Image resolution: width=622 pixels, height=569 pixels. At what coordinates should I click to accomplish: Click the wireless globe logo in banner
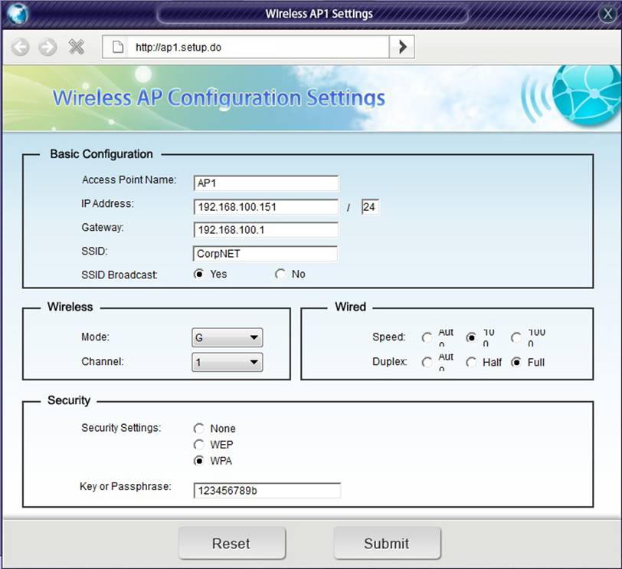(585, 94)
